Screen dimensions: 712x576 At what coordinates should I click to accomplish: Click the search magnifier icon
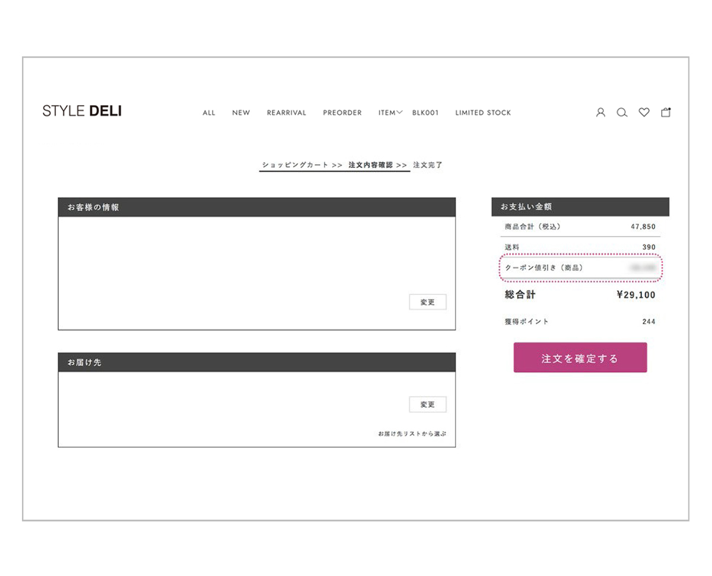pos(622,112)
